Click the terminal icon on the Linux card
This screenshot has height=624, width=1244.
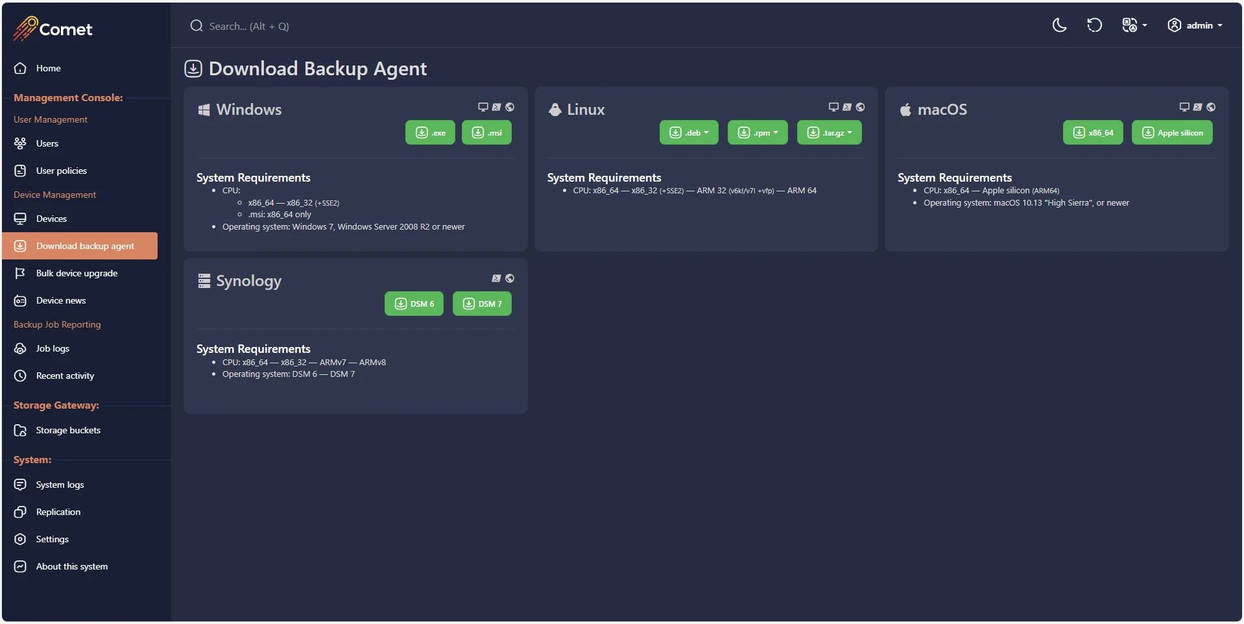[847, 107]
